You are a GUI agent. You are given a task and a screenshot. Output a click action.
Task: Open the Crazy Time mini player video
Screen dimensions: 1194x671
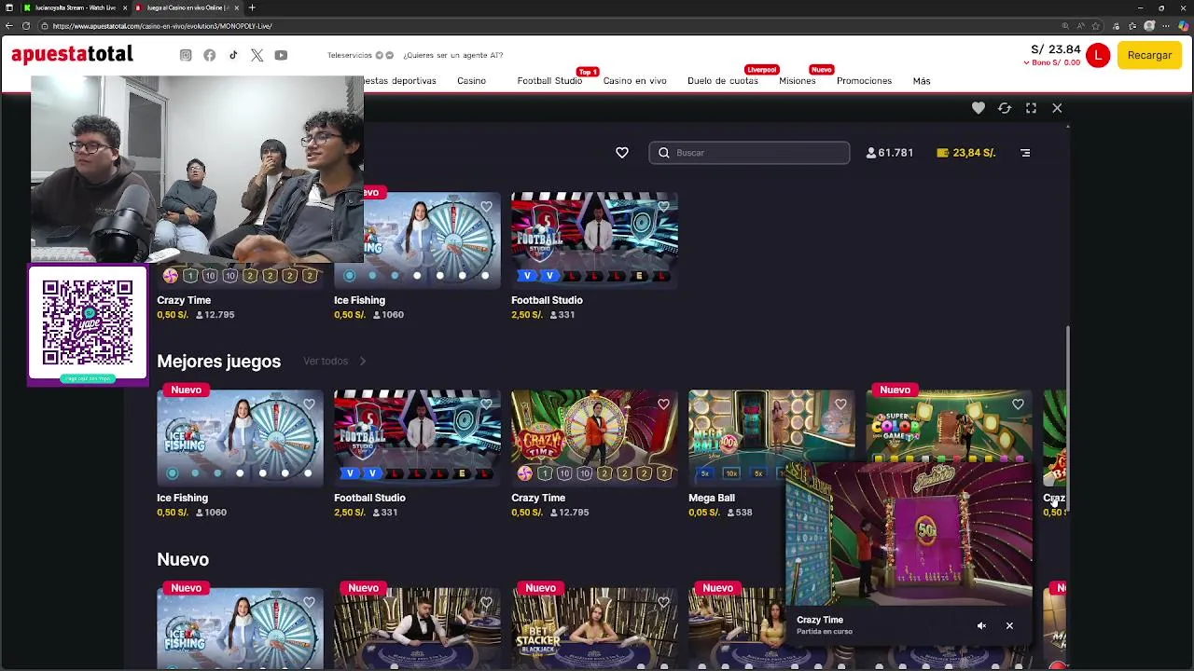[909, 535]
